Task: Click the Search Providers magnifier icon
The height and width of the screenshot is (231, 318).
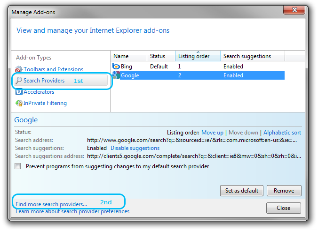Action: tap(19, 81)
